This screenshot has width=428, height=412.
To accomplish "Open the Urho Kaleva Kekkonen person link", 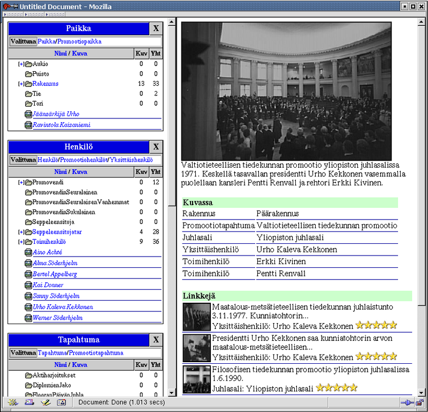I will [63, 307].
